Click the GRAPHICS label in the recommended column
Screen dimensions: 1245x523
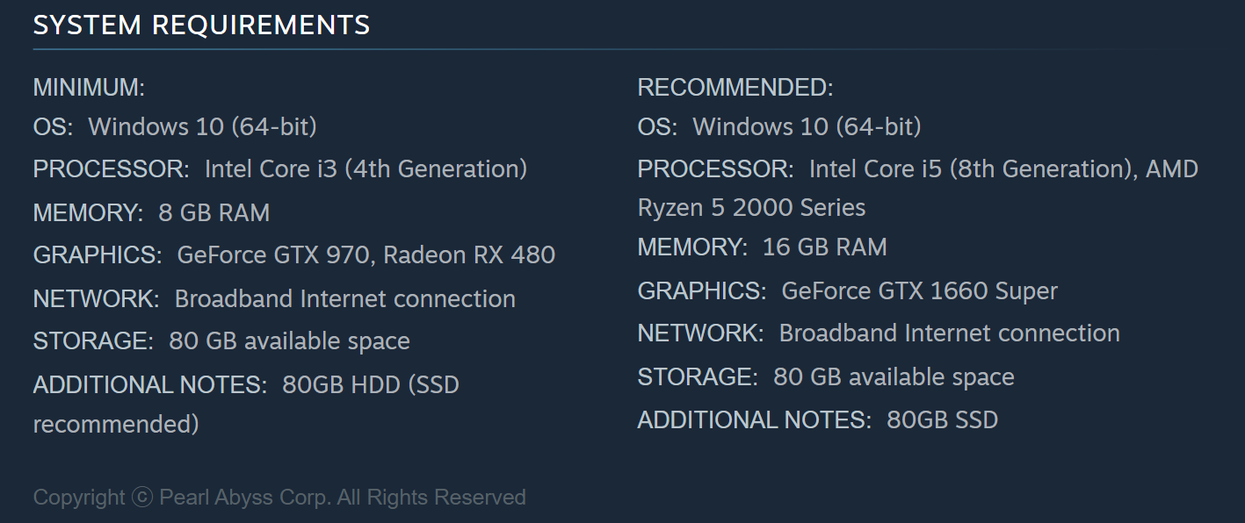(x=701, y=290)
